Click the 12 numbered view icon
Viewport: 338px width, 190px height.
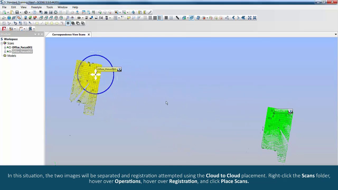point(51,12)
